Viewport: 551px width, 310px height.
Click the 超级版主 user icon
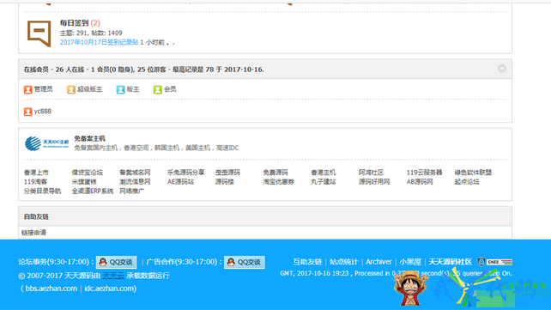coord(71,89)
